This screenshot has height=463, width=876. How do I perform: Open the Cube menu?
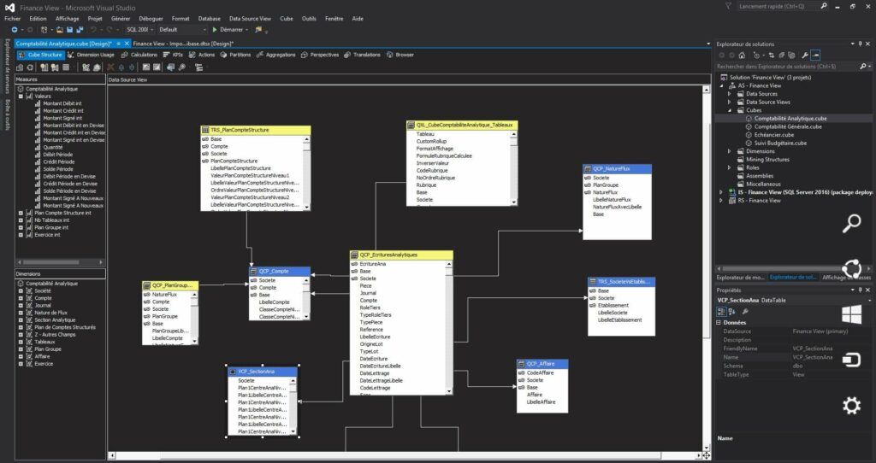click(287, 18)
